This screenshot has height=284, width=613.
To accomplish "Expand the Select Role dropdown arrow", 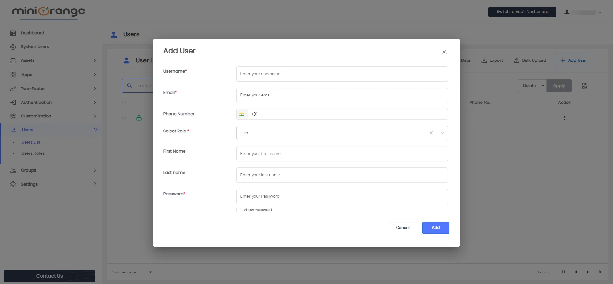I will click(442, 133).
